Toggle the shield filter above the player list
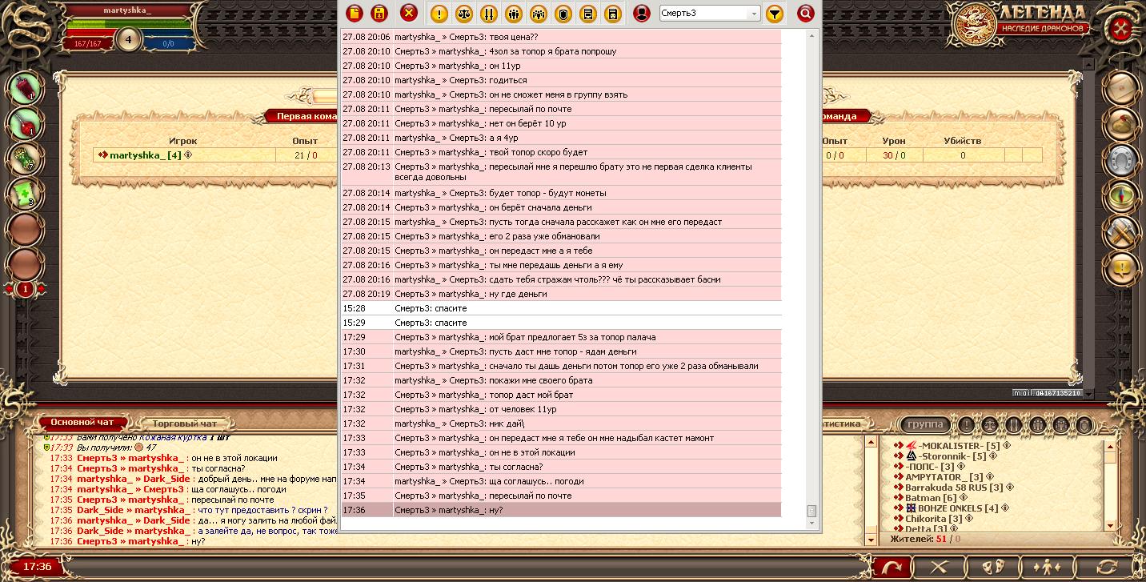1146x582 pixels. pos(1084,425)
